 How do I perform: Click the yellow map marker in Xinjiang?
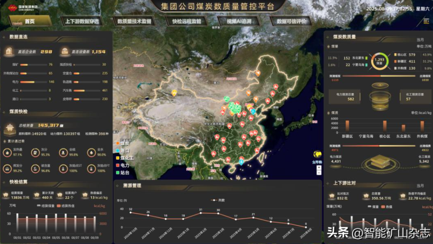pos(174,93)
